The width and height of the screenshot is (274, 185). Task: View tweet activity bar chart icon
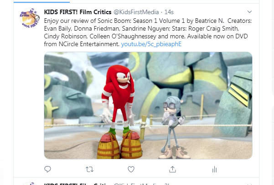(214, 169)
